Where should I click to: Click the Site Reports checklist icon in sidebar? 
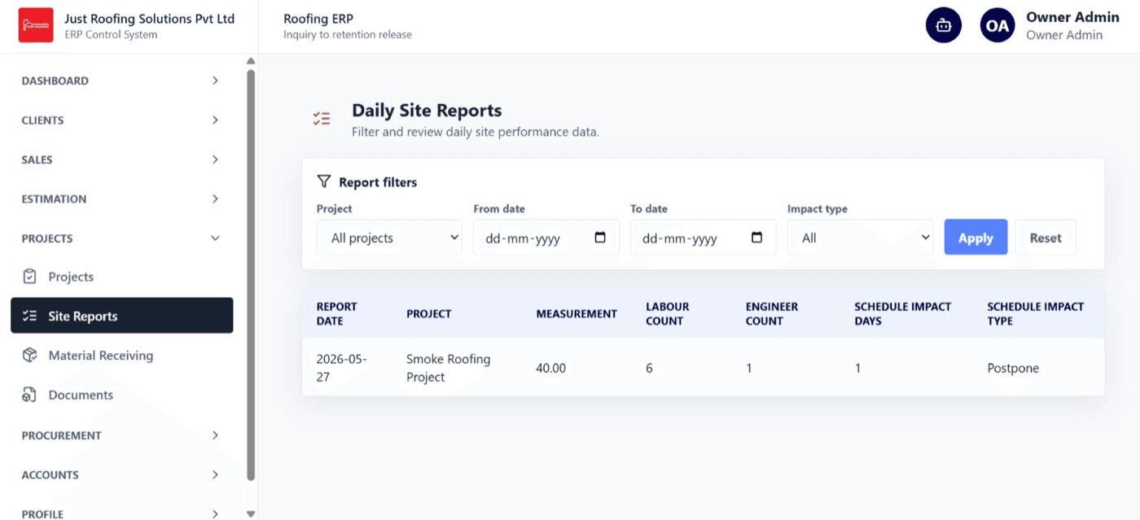[x=30, y=316]
